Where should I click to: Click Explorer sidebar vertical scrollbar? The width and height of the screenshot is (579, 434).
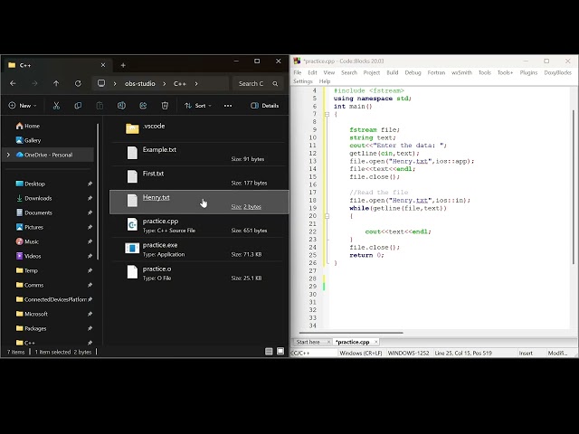(x=98, y=192)
